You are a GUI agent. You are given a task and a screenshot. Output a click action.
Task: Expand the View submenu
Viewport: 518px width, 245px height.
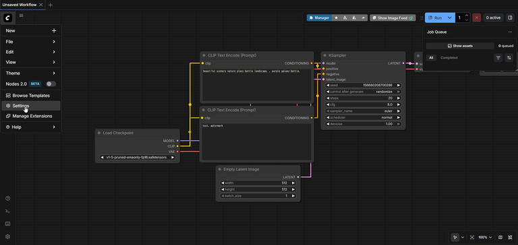coord(31,62)
